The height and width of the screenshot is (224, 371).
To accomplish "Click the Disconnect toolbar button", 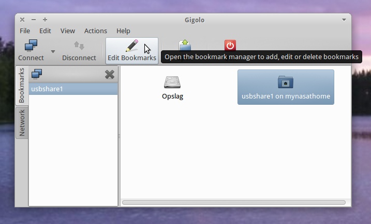I will click(79, 51).
